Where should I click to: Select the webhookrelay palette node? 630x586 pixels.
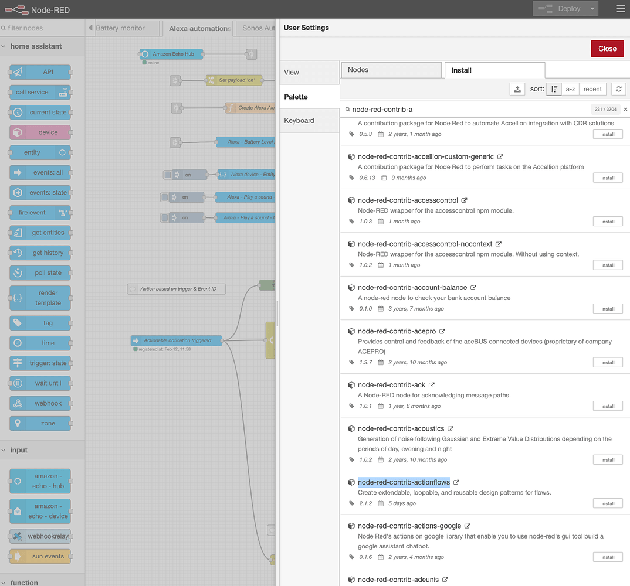40,536
